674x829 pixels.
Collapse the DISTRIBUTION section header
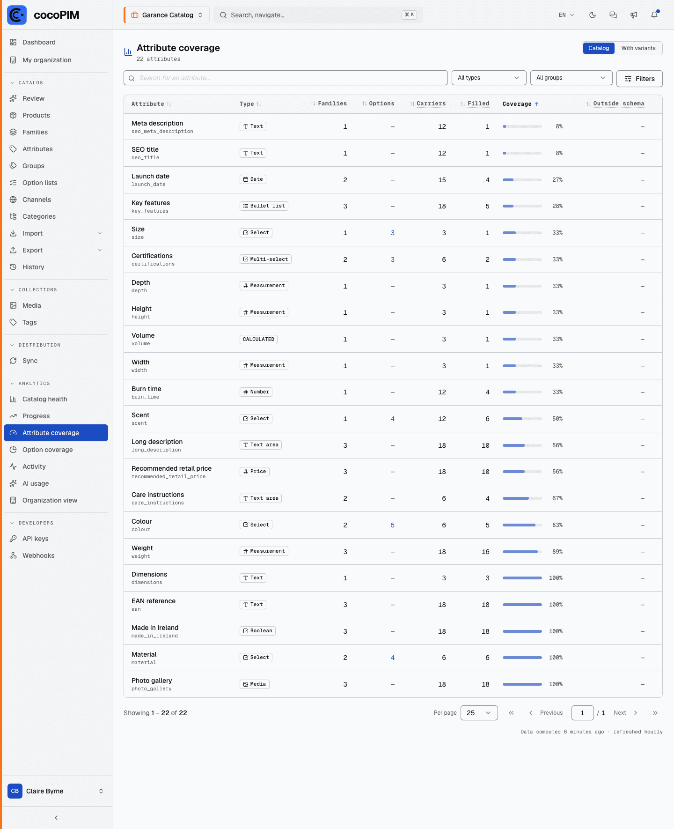(36, 345)
